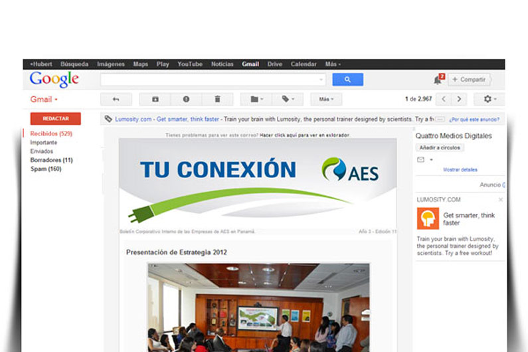Open the Labels tag dropdown

(288, 99)
